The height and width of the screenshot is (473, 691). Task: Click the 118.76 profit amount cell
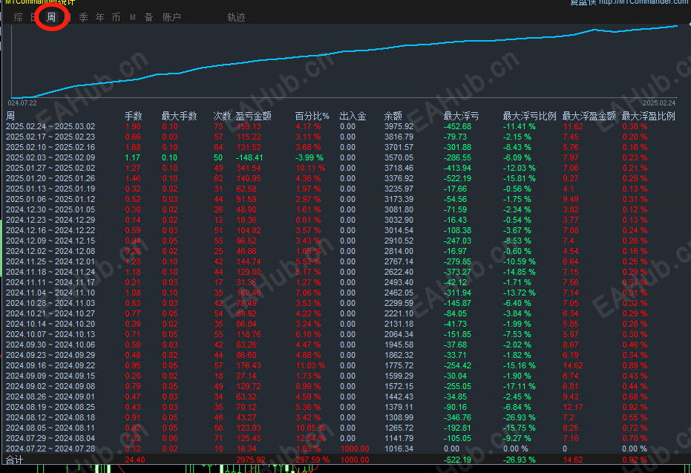[249, 335]
